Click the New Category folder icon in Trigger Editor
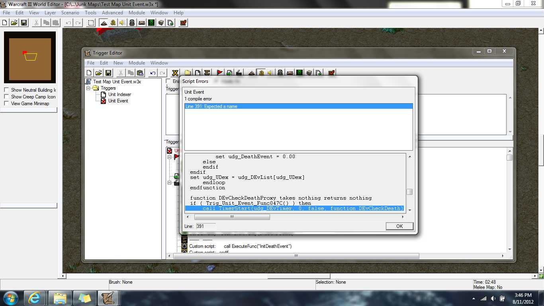The image size is (544, 306). tap(188, 73)
